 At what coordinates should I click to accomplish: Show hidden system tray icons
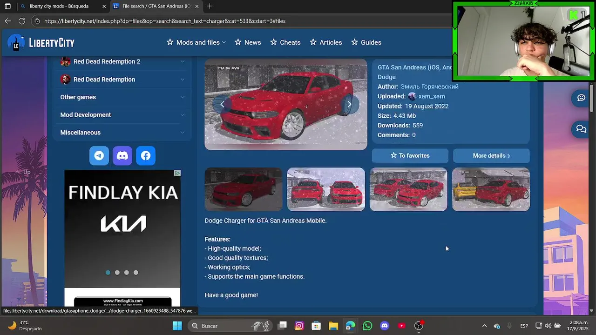[x=484, y=326]
